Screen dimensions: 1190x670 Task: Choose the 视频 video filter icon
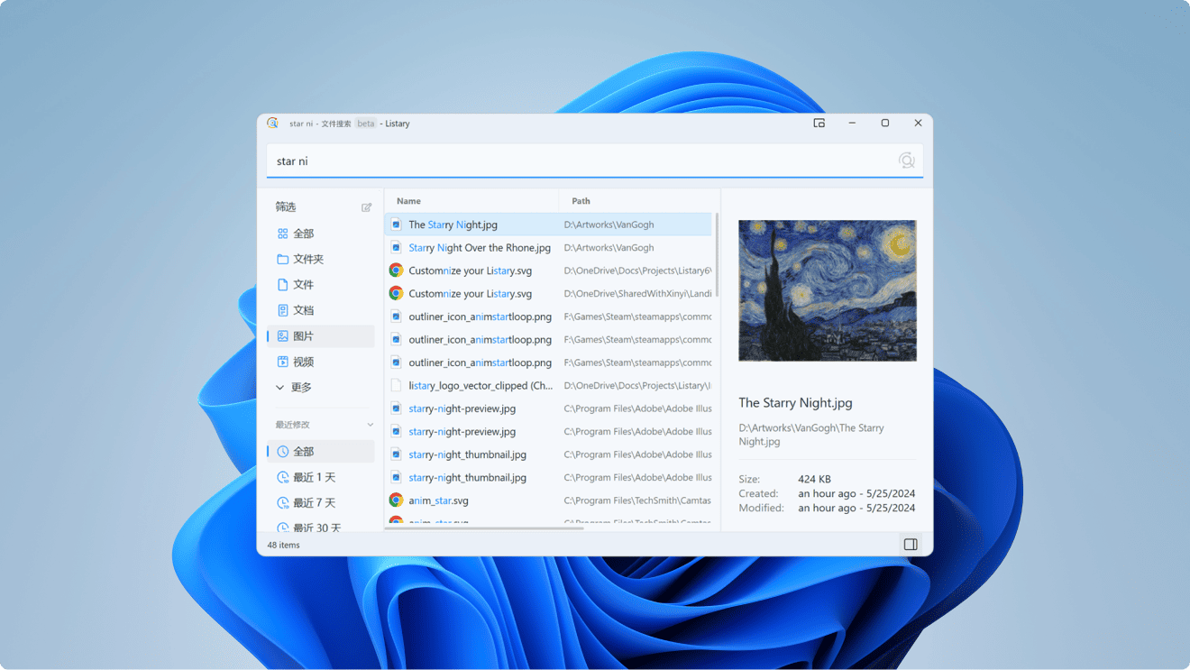point(283,362)
